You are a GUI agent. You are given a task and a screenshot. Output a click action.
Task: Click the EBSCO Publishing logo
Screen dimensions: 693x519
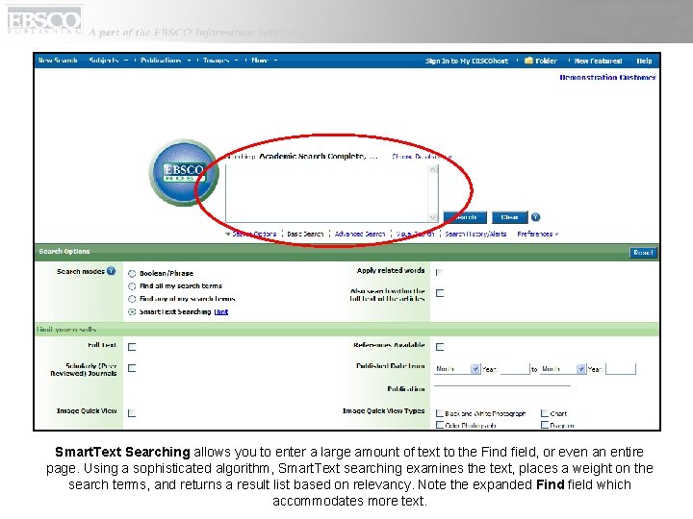pos(44,20)
